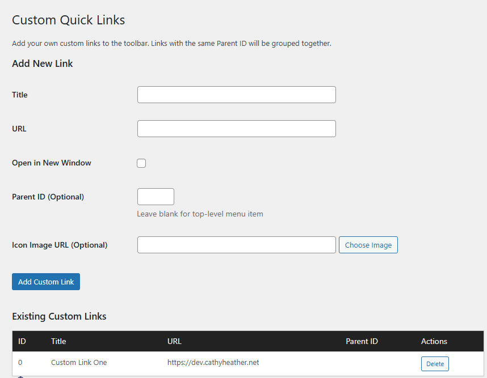Select the Actions column header

coord(434,341)
